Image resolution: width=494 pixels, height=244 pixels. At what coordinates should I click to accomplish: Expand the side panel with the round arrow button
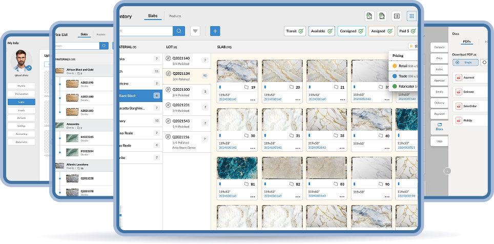click(447, 171)
